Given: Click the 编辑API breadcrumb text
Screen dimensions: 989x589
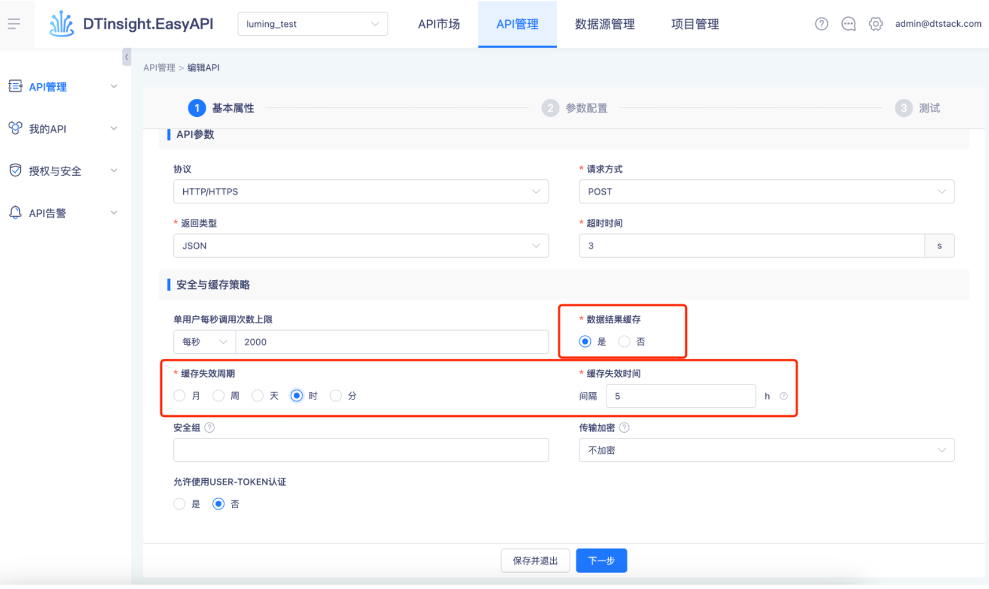Looking at the screenshot, I should (x=203, y=68).
